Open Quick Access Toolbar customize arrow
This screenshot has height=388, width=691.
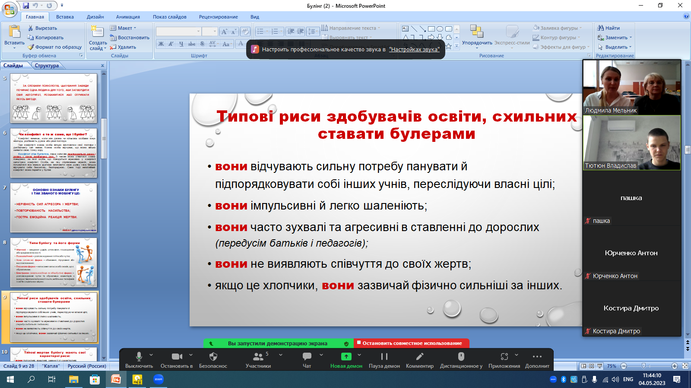click(x=62, y=6)
